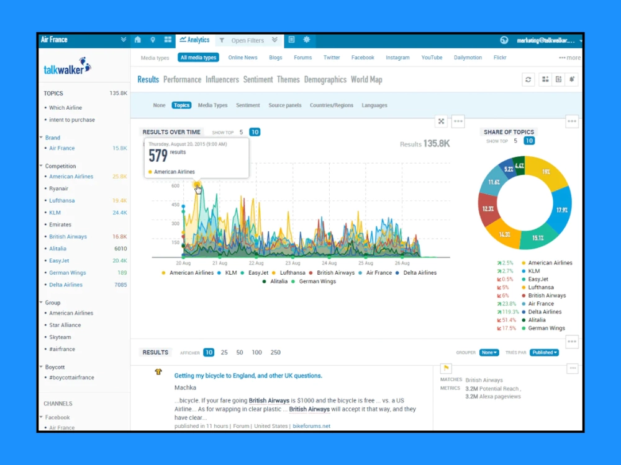Collapse the Facebook channels section
This screenshot has height=465, width=621.
[41, 417]
